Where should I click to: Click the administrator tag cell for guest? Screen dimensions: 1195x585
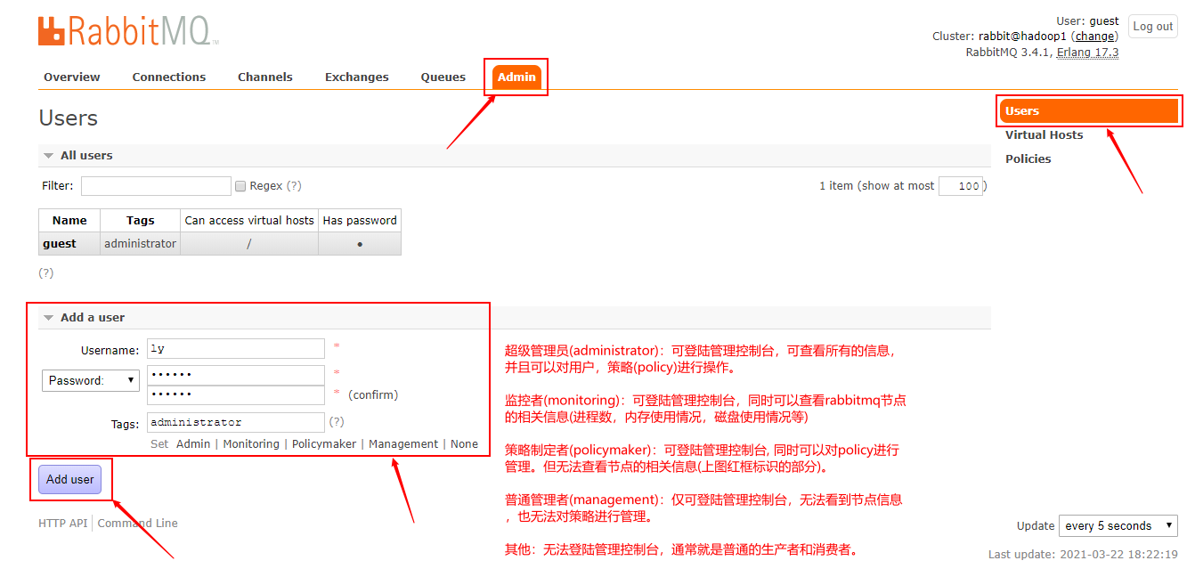pos(140,244)
